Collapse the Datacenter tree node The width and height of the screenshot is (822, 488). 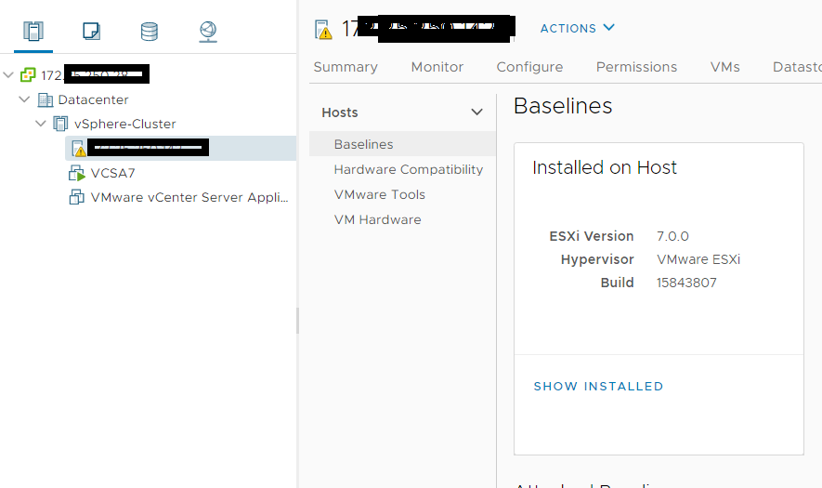tap(24, 99)
